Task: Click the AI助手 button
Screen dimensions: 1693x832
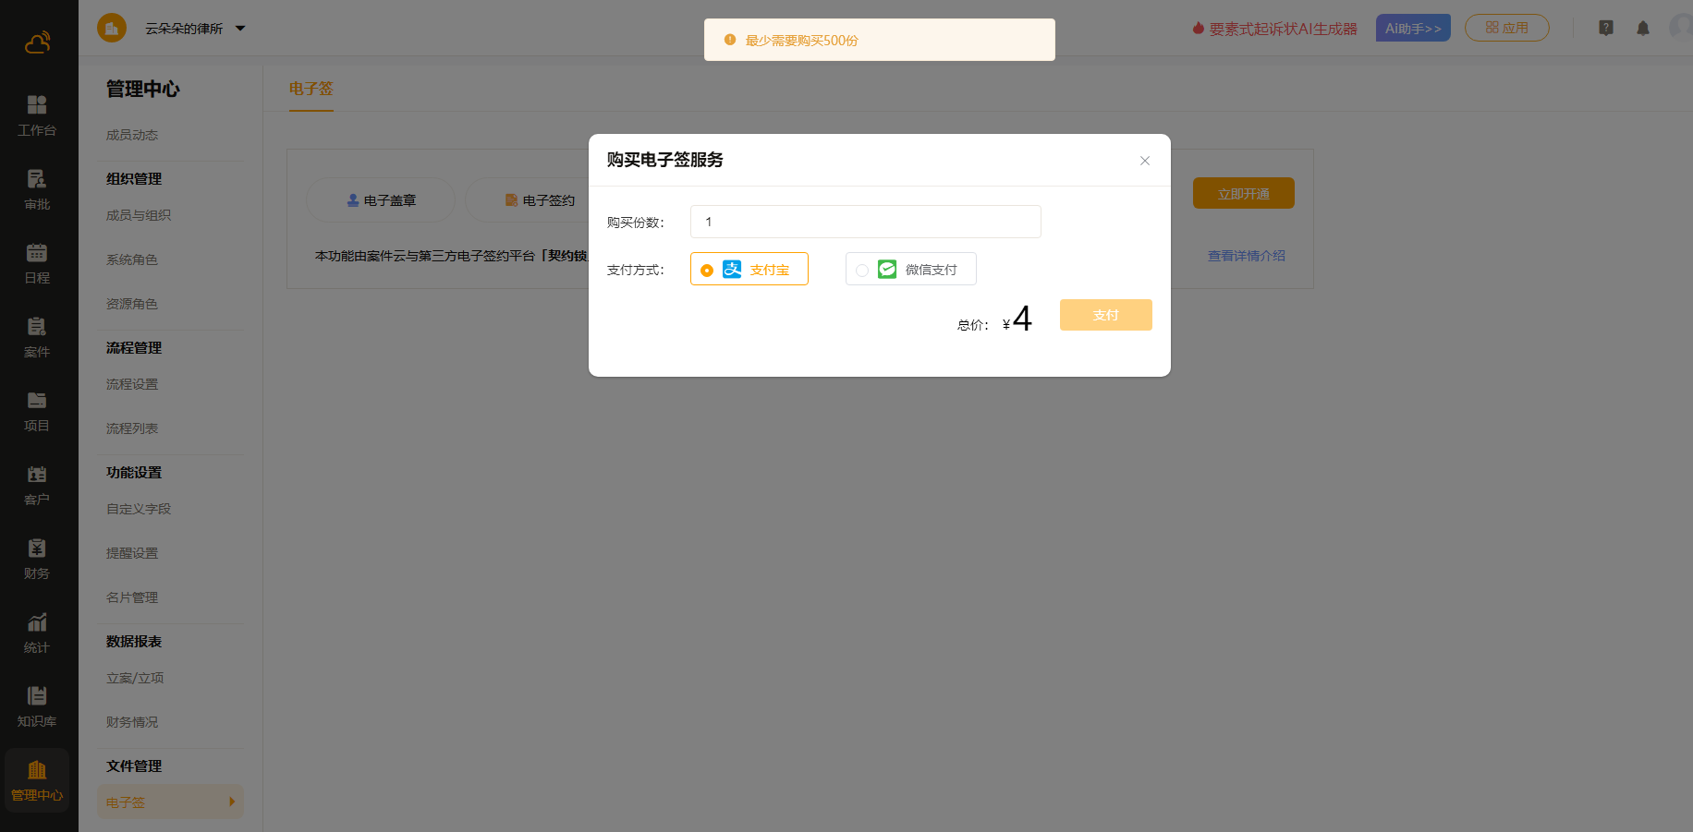Action: coord(1412,29)
